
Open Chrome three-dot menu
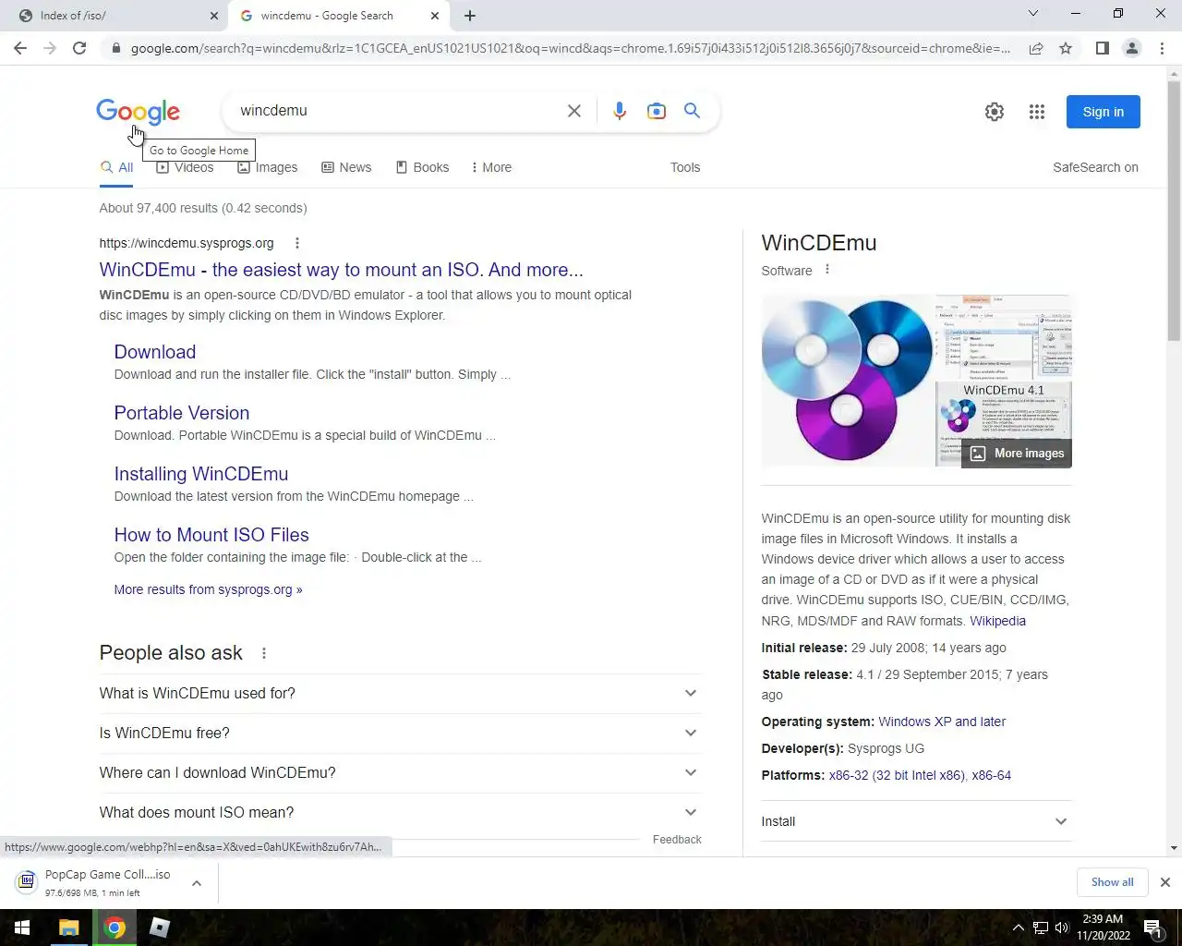(1162, 48)
